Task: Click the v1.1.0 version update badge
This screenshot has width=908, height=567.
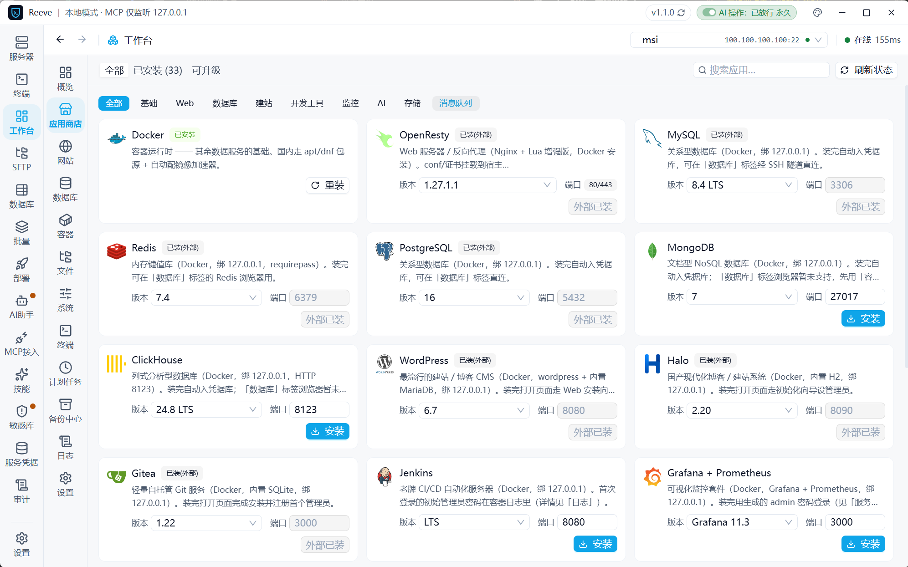Action: tap(668, 13)
